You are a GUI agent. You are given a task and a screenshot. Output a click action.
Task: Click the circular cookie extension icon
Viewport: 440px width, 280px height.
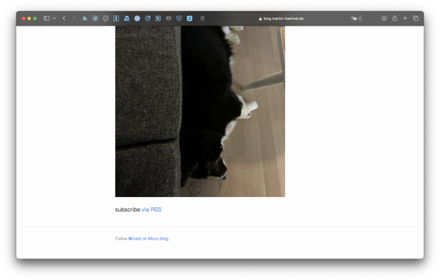click(x=148, y=18)
